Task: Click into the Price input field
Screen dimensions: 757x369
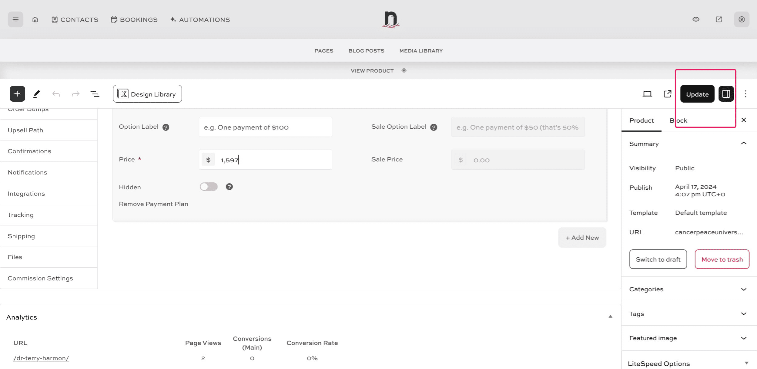Action: [273, 160]
